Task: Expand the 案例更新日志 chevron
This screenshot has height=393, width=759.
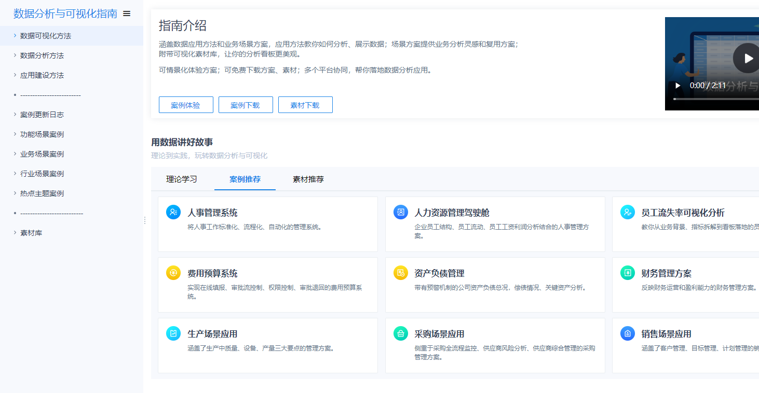Action: tap(15, 115)
